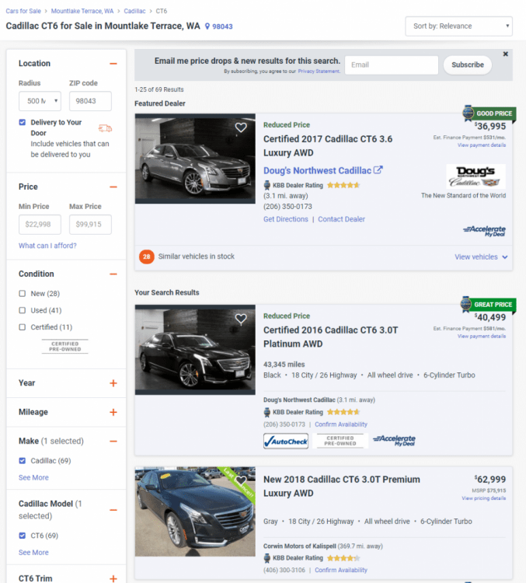Save the 2017 Cadillac CT6 with heart icon
The height and width of the screenshot is (583, 526).
[x=241, y=127]
